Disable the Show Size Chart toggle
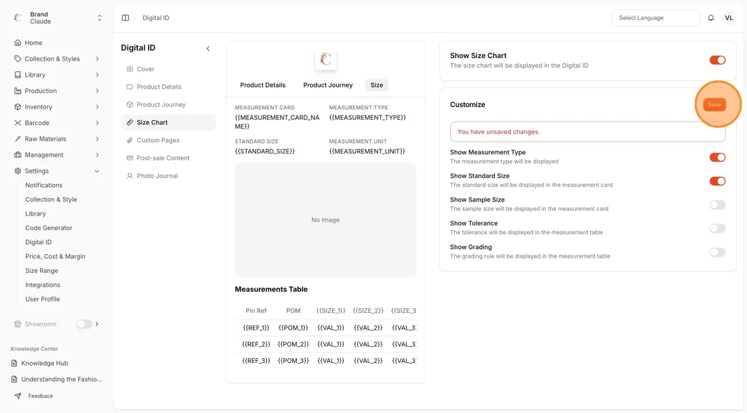The width and height of the screenshot is (747, 413). (718, 60)
